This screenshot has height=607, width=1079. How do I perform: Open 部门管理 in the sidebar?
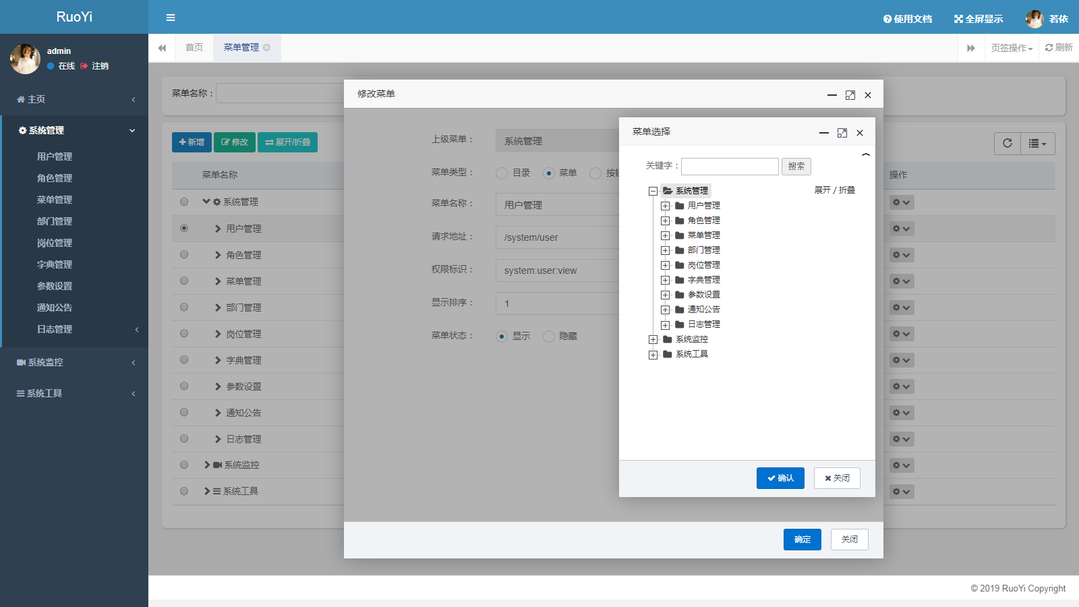click(x=55, y=221)
